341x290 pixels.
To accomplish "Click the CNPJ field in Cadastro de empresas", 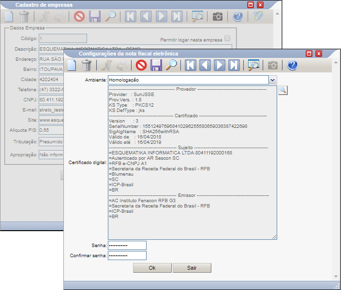I will click(51, 100).
